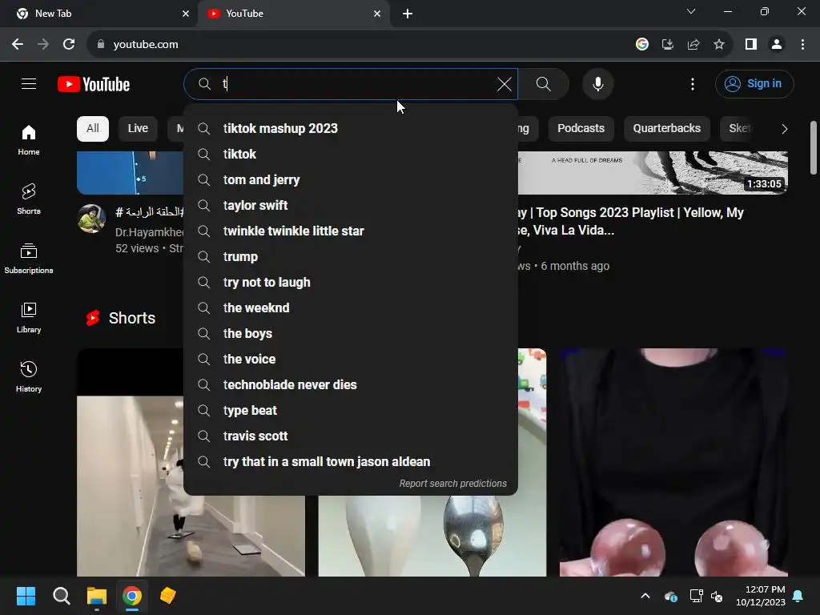Switch to the New Tab tab

point(98,14)
